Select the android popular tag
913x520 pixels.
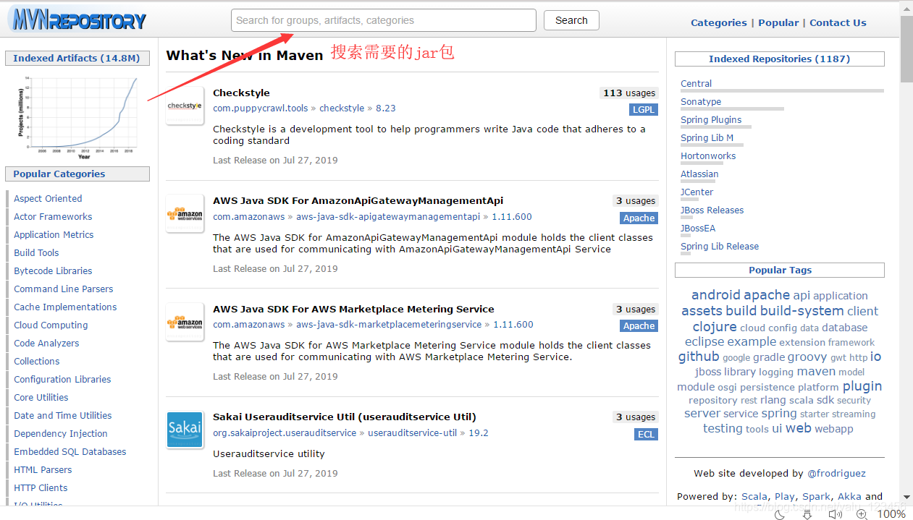point(716,294)
